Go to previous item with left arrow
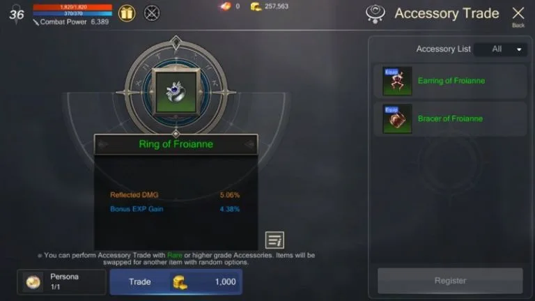535x301 pixels. pos(102,145)
